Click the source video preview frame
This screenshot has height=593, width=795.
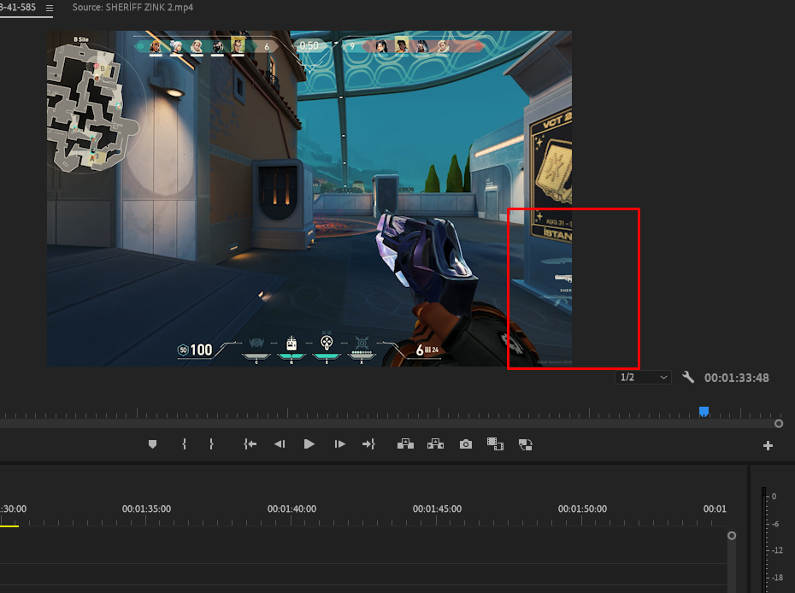309,198
